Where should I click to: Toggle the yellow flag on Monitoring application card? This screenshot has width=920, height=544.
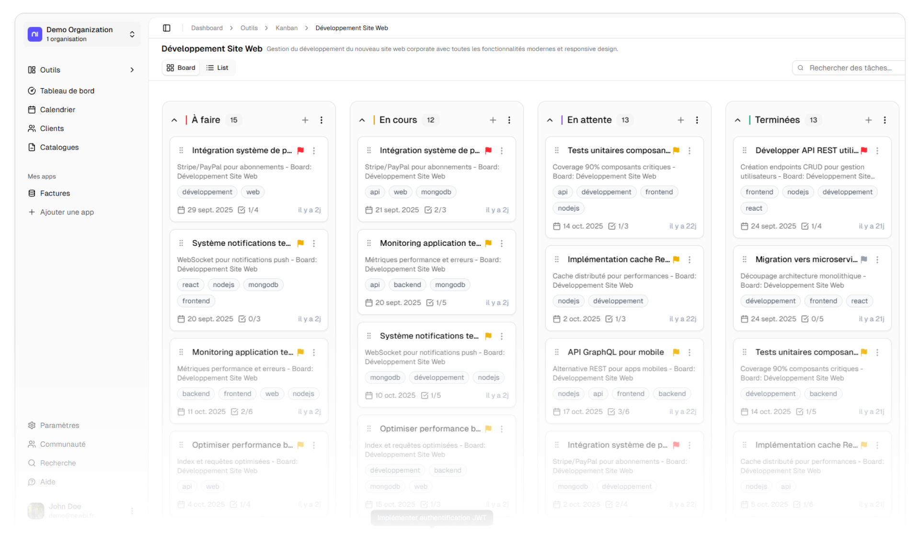click(300, 352)
